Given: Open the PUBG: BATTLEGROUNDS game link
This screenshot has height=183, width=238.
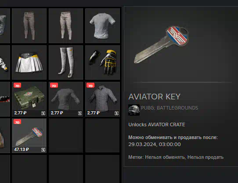Looking at the screenshot, I should tap(169, 108).
